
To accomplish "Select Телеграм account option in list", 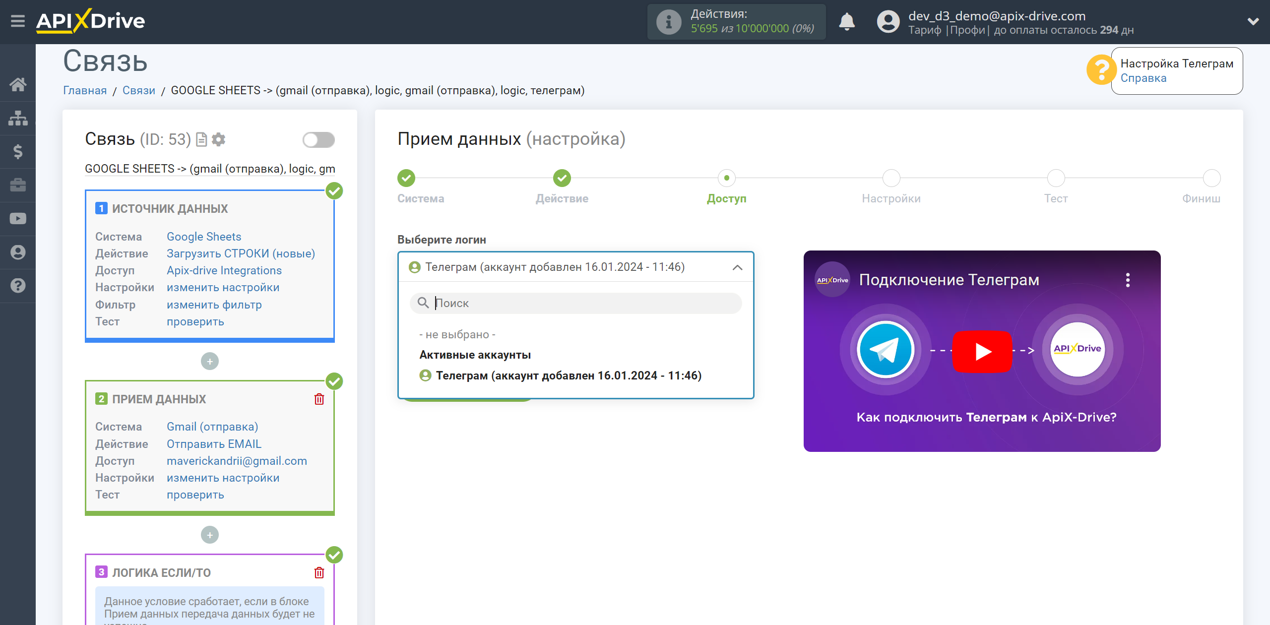I will pos(561,375).
